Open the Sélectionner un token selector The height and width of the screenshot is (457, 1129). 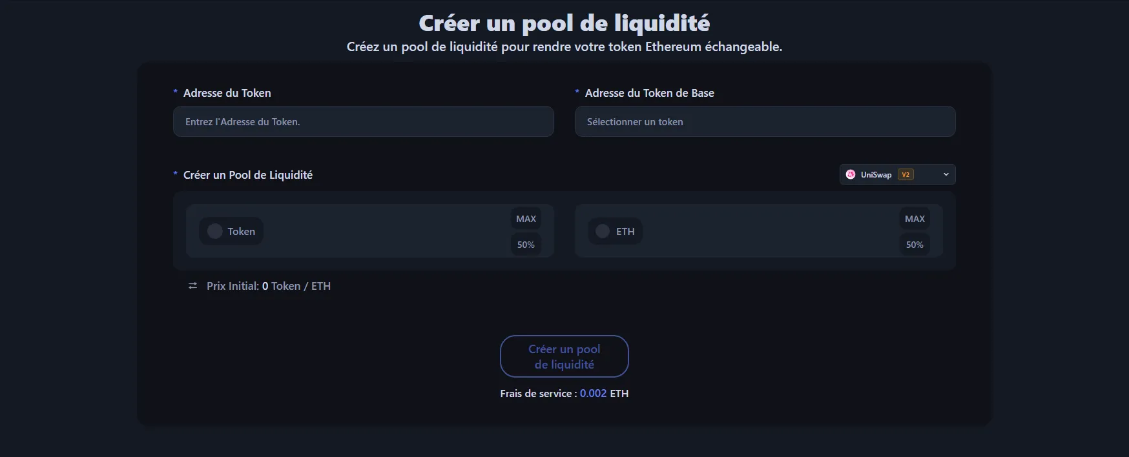(764, 121)
